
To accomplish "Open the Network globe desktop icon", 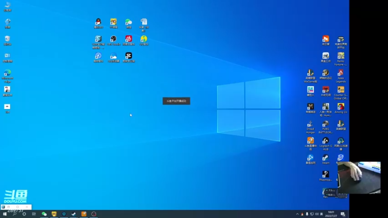I will coord(7,23).
